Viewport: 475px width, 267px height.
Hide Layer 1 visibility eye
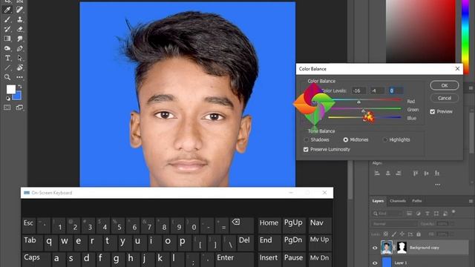point(375,263)
